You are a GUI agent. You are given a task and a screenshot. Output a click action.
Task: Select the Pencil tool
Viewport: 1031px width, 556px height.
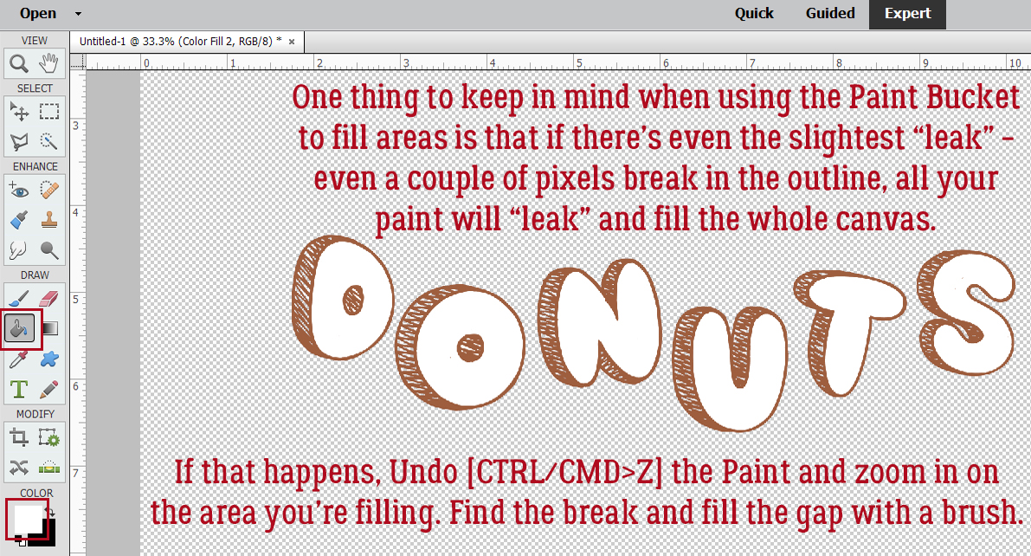(49, 389)
